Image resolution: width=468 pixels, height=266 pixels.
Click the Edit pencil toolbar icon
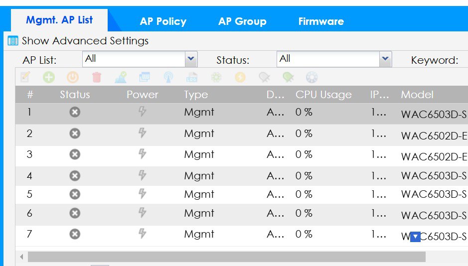pyautogui.click(x=25, y=77)
